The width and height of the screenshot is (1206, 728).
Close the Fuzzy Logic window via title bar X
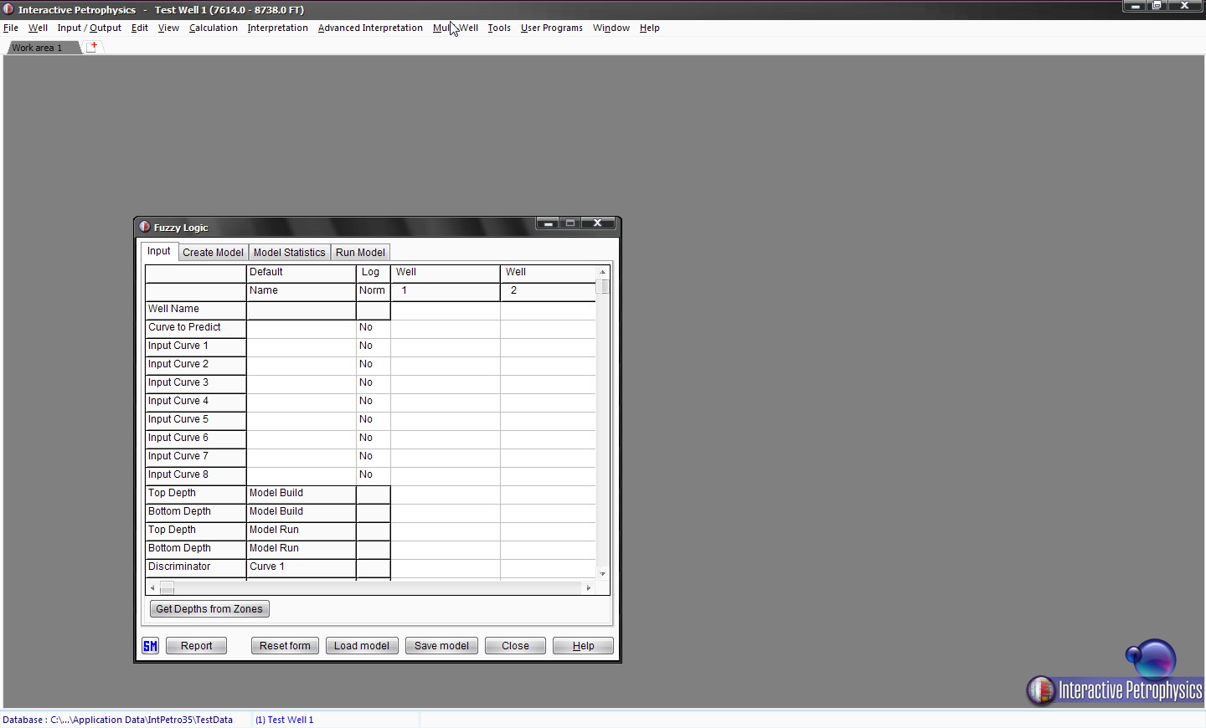click(597, 223)
